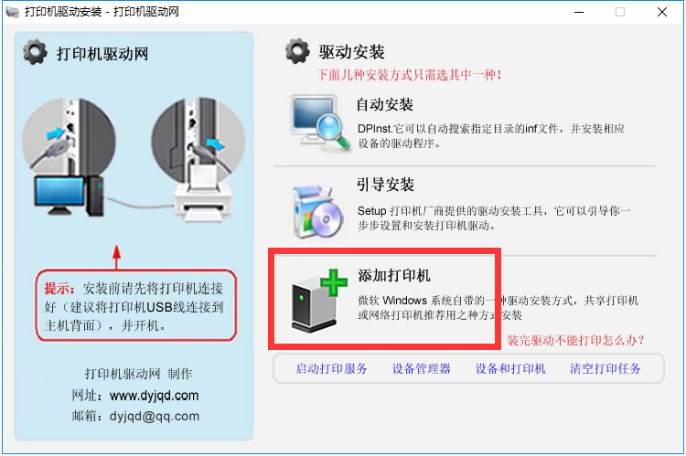
Task: Click the red-bordered 提示 tip box
Action: click(x=136, y=305)
